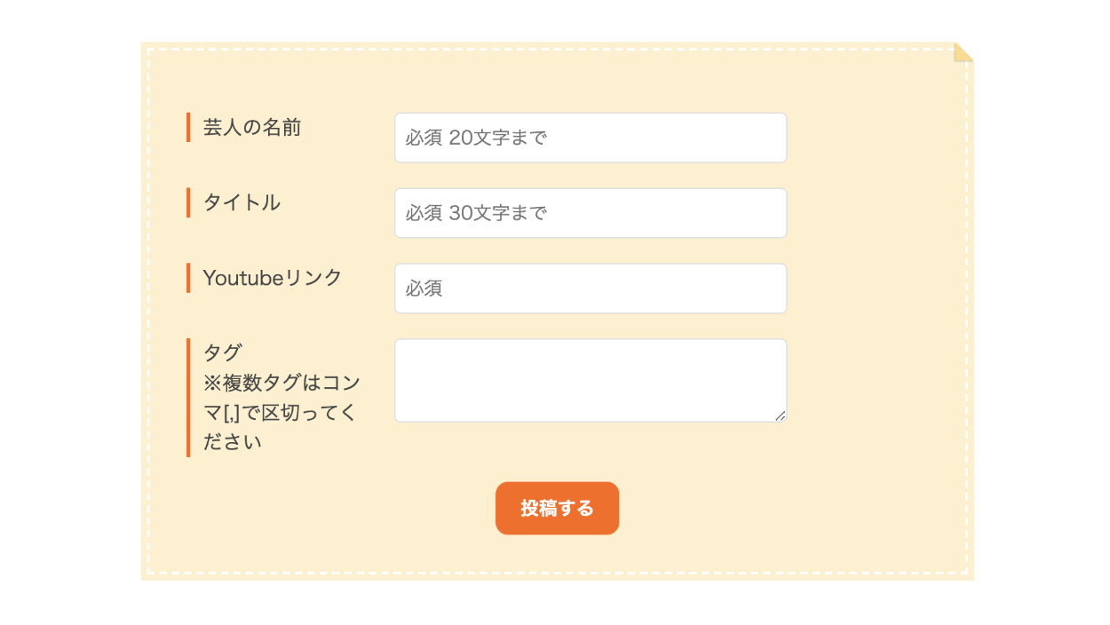Select the Youtubeリンク input box

(591, 289)
